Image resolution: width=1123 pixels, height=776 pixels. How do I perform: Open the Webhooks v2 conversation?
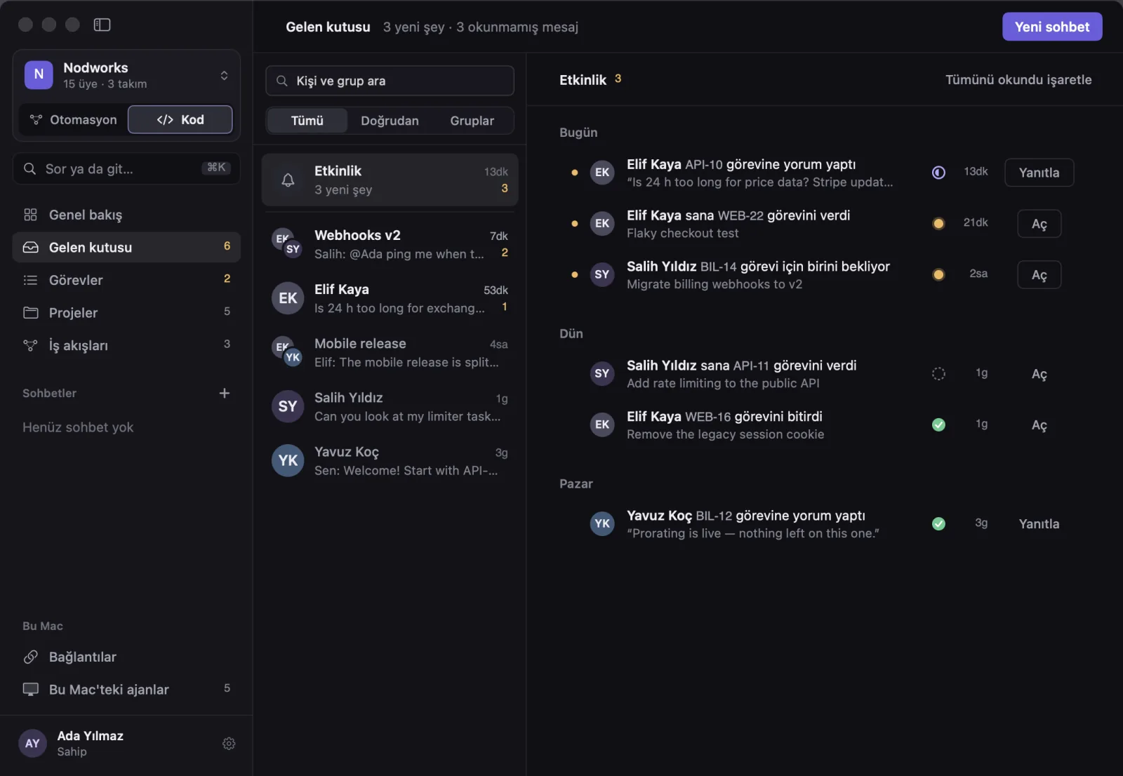tap(390, 244)
